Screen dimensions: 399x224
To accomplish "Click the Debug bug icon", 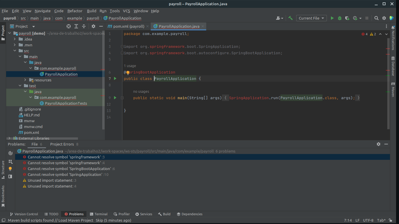I will point(339,18).
